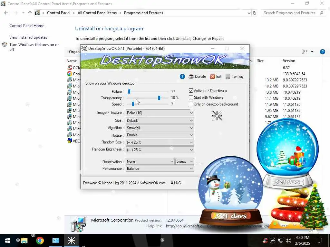330x247 pixels.
Task: Open the Windows Start menu
Action: point(8,241)
